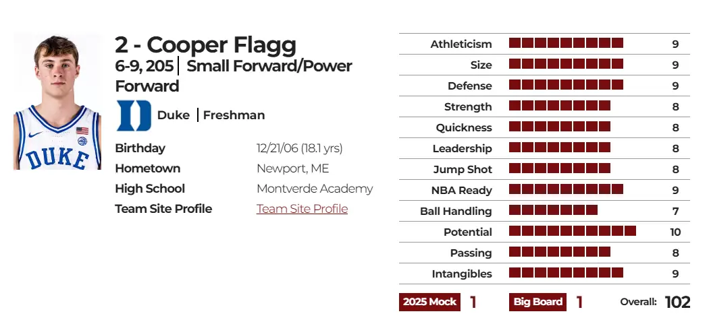Click the Defense rating label
This screenshot has width=709, height=320.
click(x=469, y=86)
